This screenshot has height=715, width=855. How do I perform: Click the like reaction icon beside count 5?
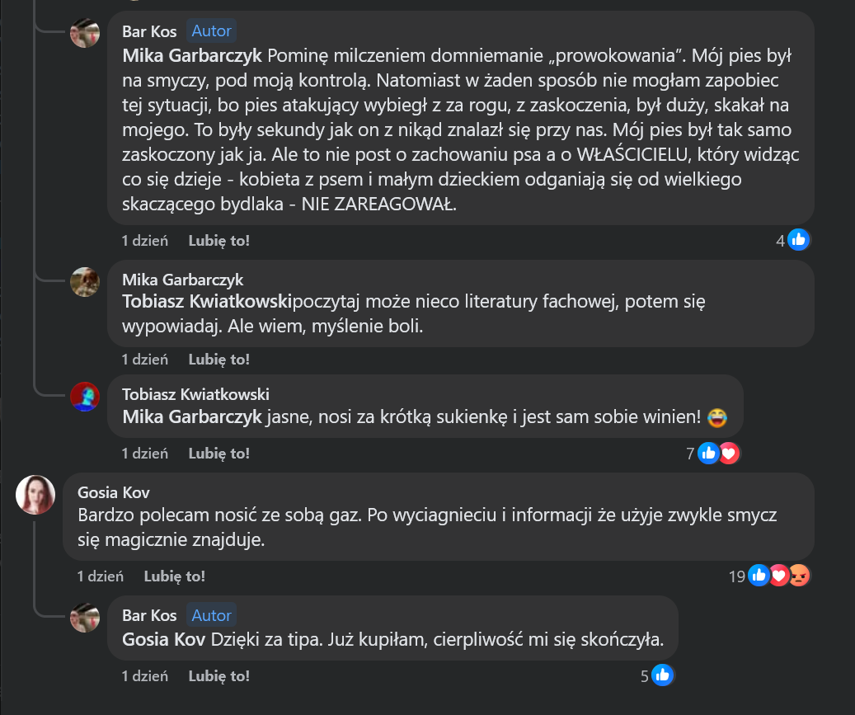[662, 676]
